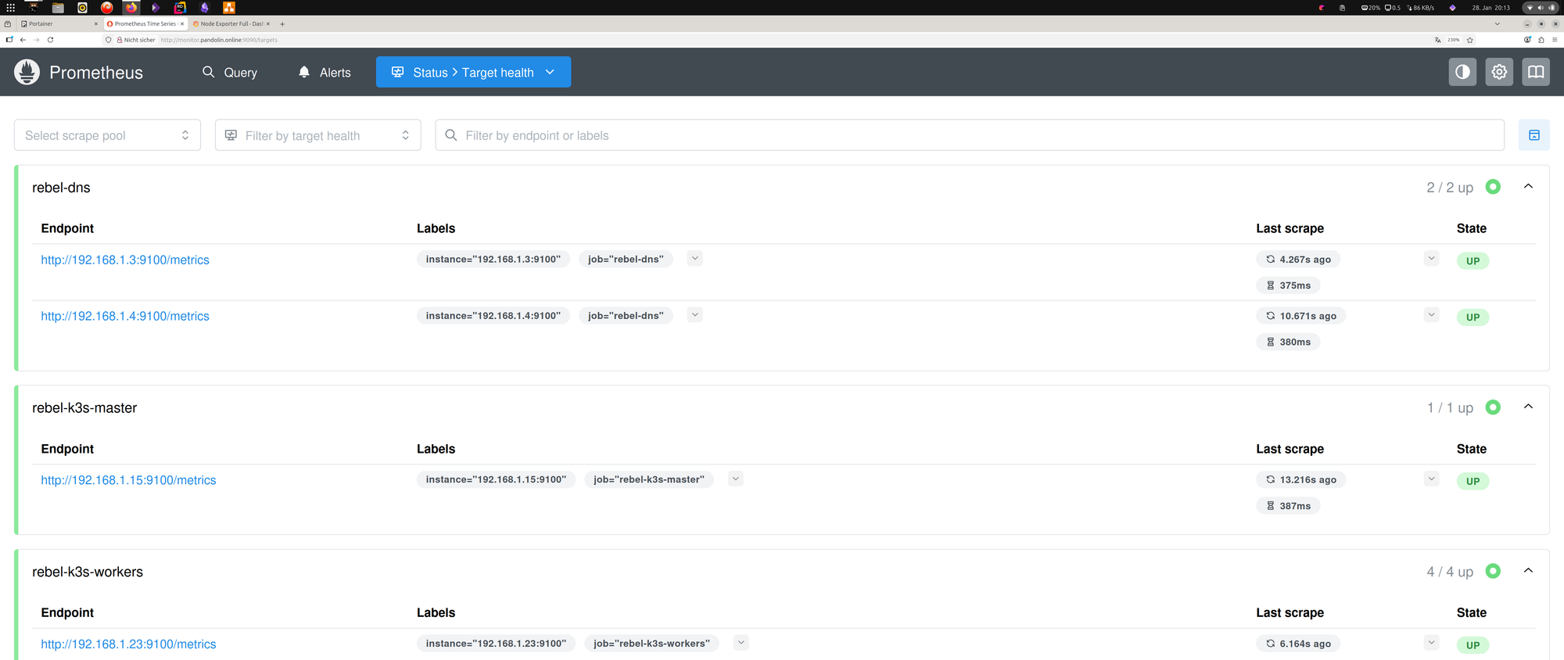The image size is (1564, 660).
Task: Open the documentation book icon
Action: tap(1536, 72)
